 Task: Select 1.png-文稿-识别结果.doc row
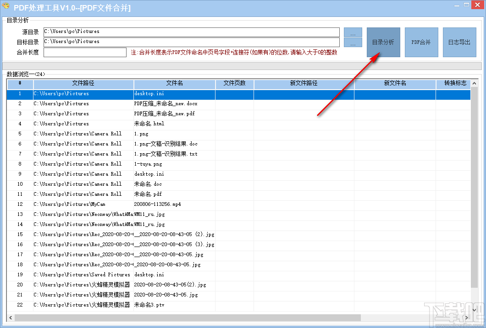pyautogui.click(x=239, y=144)
